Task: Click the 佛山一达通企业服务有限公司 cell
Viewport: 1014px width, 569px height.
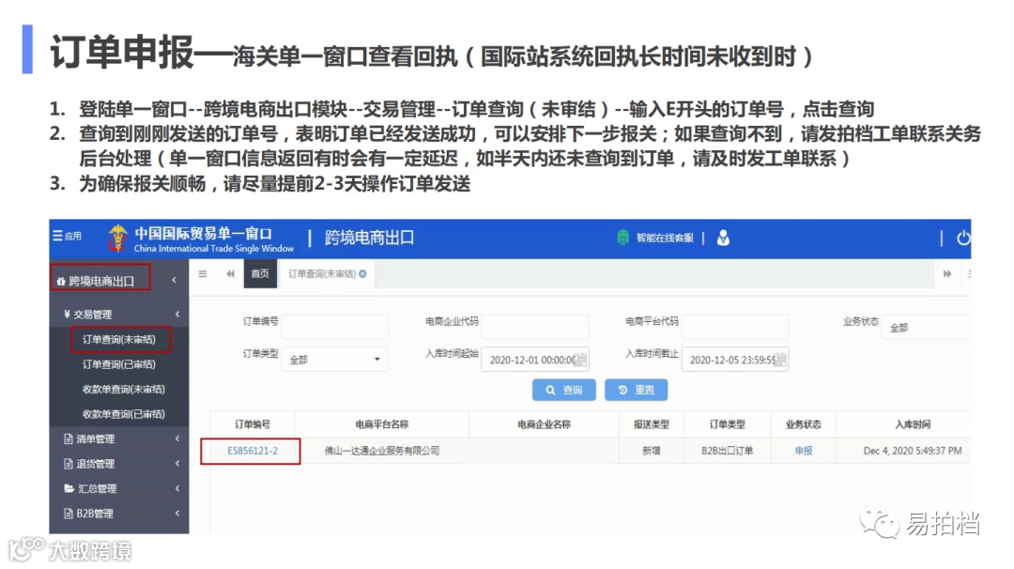Action: coord(381,451)
